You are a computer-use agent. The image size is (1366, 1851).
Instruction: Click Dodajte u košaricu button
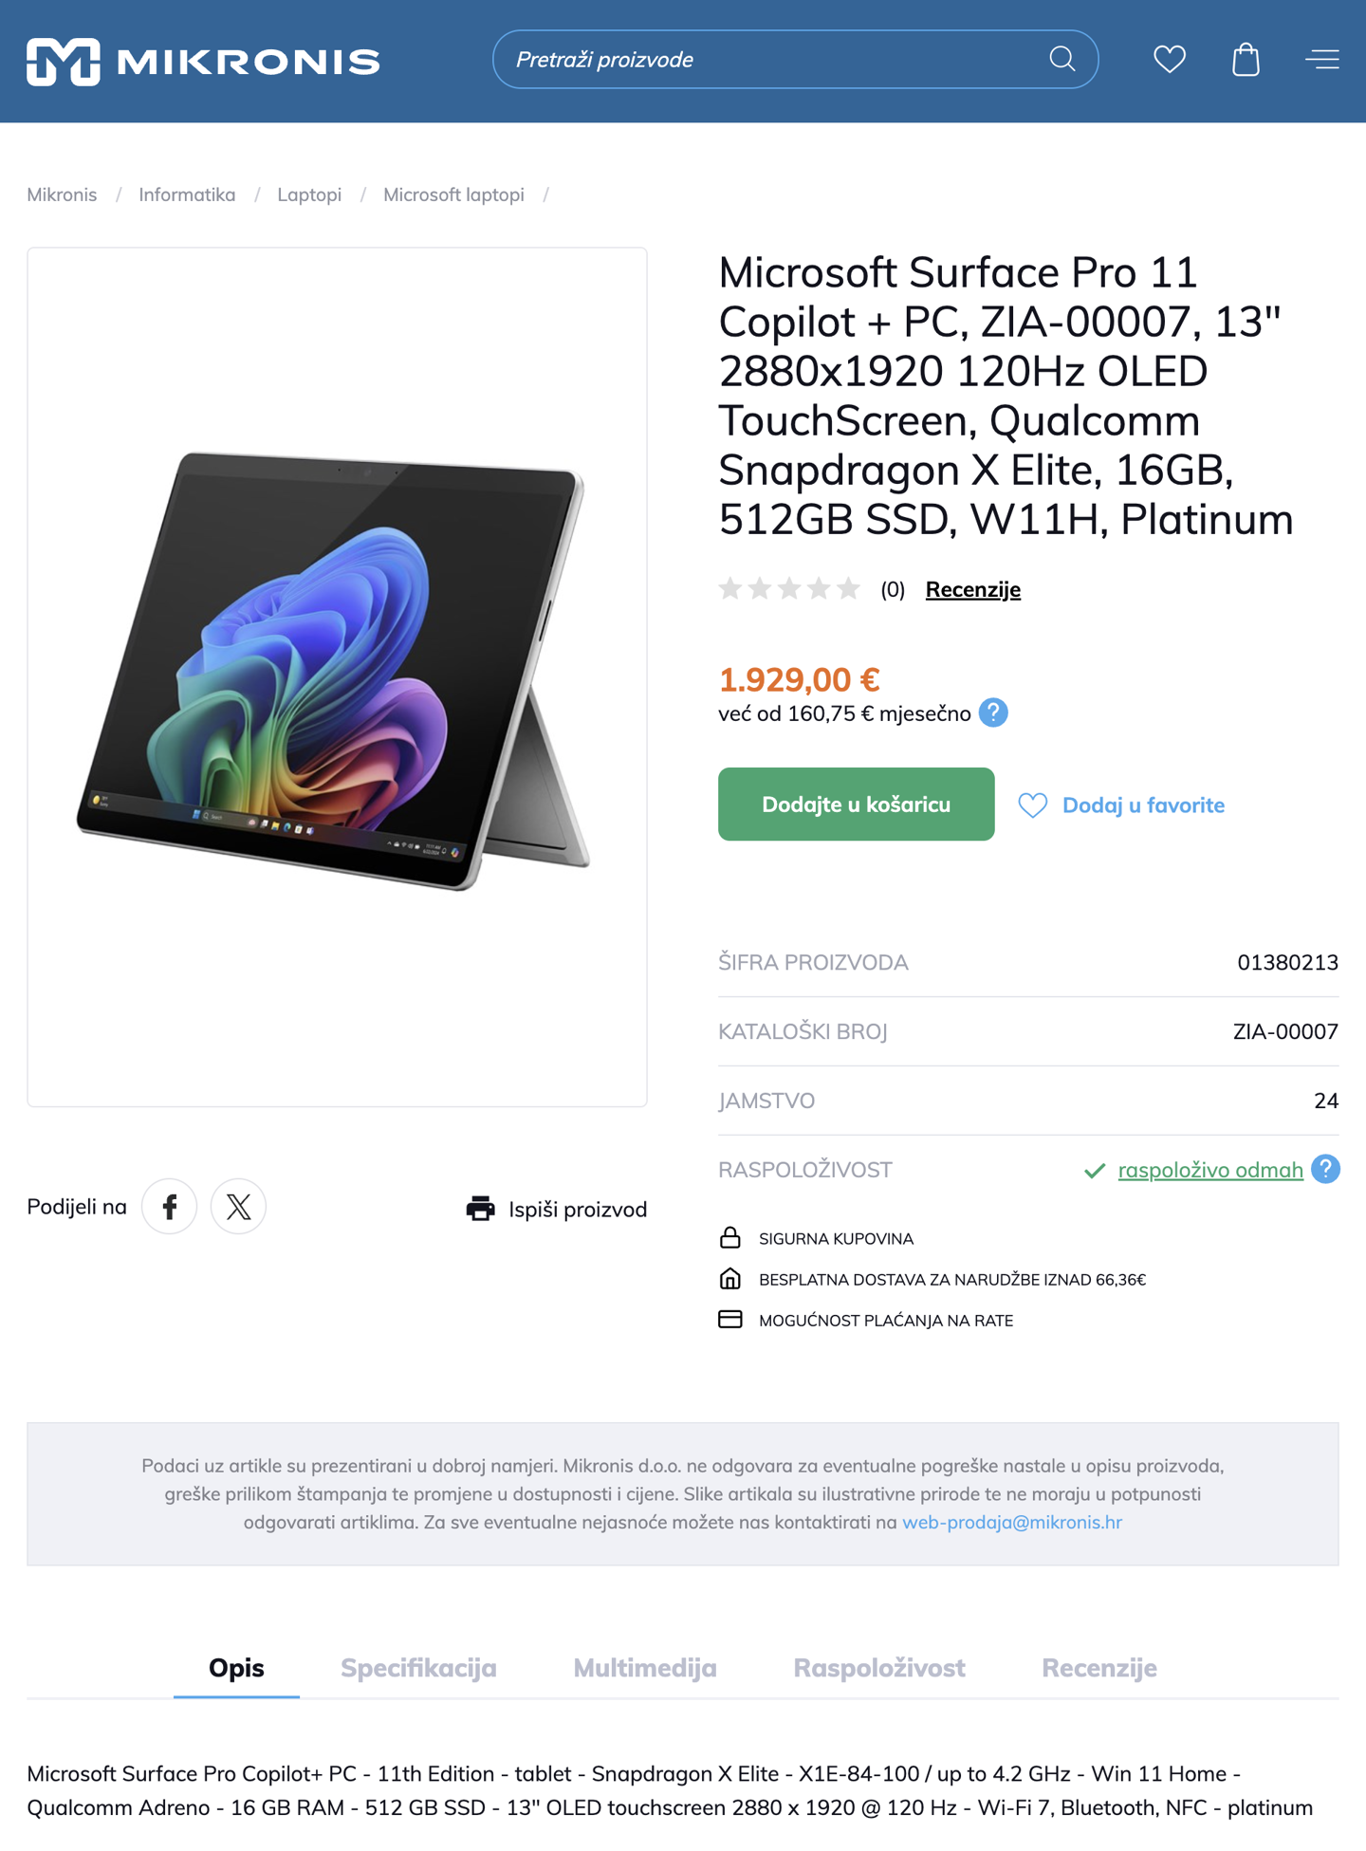coord(856,805)
